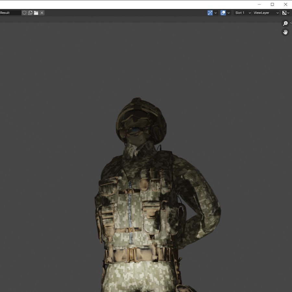Open the Slot 1 render slot dropdown
Image resolution: width=292 pixels, height=292 pixels.
point(242,13)
